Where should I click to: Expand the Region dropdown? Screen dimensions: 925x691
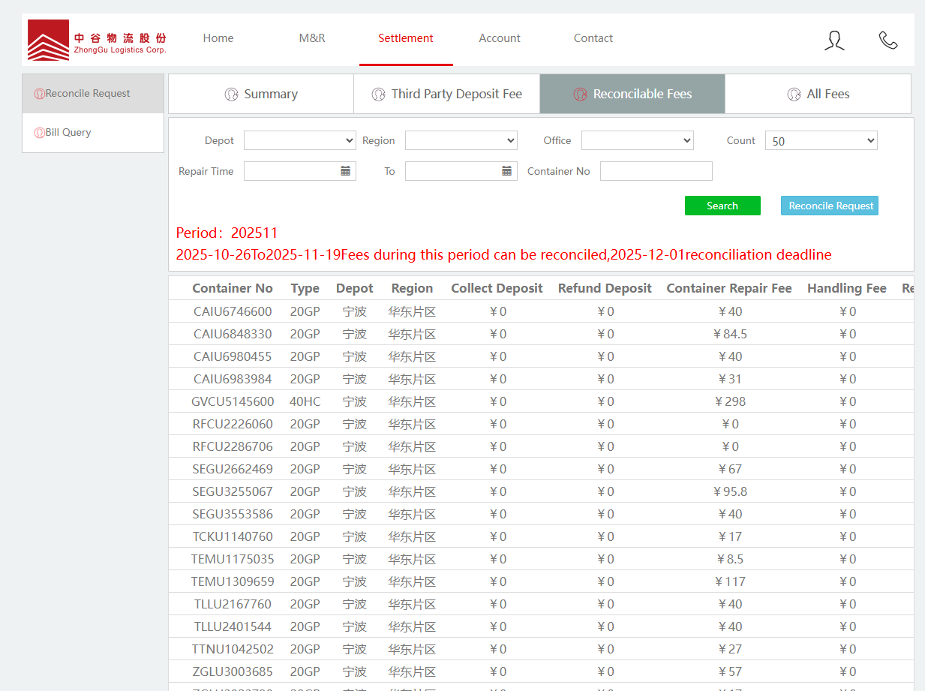(461, 140)
